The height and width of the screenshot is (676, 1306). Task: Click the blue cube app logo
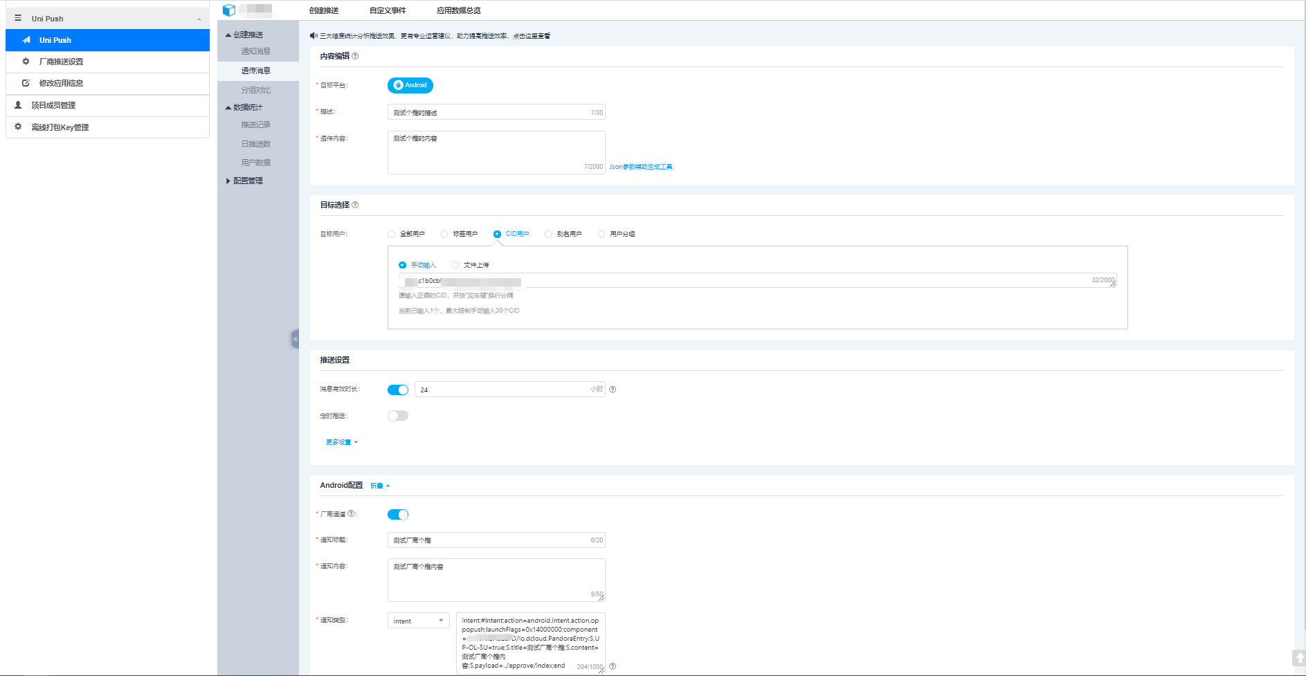[x=229, y=10]
